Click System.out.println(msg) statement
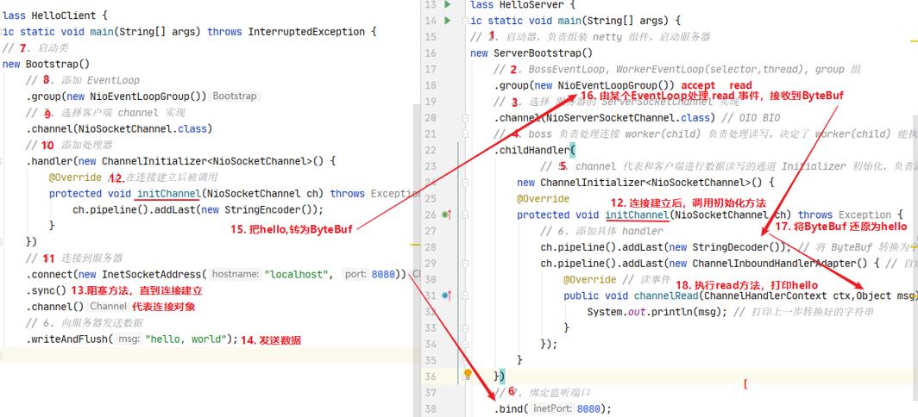Viewport: 918px width, 417px height. click(657, 312)
